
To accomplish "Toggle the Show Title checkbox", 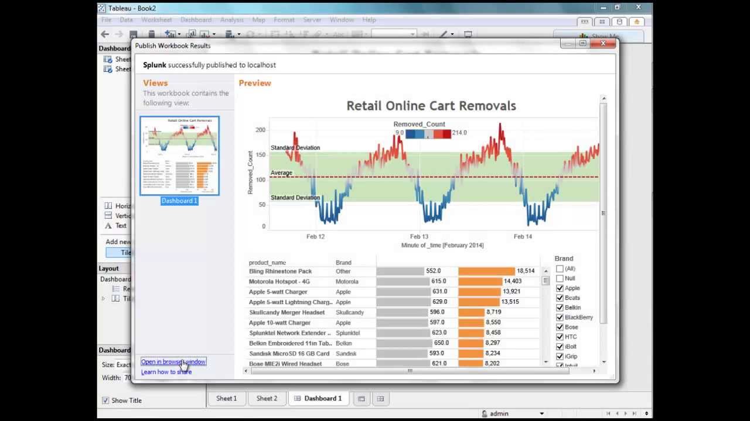I will pos(105,401).
